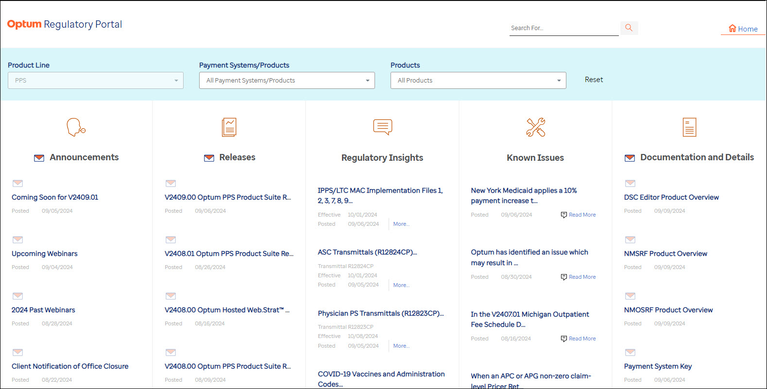Click More for ASC Transmittals R12824CP
The width and height of the screenshot is (767, 389).
(x=401, y=285)
